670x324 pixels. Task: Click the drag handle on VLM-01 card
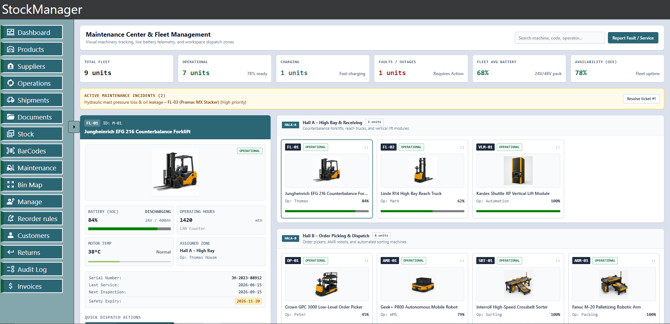tap(558, 147)
